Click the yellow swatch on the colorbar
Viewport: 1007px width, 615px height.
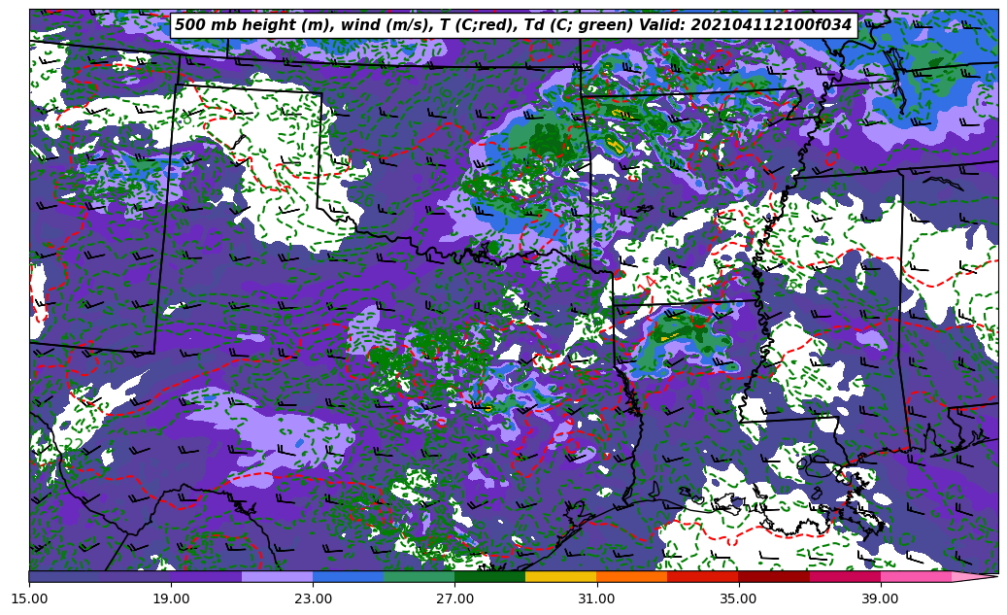click(x=560, y=576)
